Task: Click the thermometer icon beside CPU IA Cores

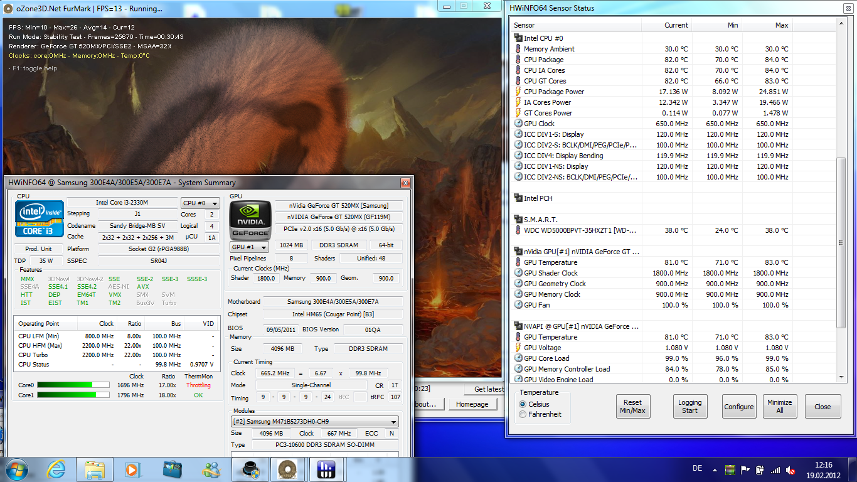Action: click(x=518, y=70)
